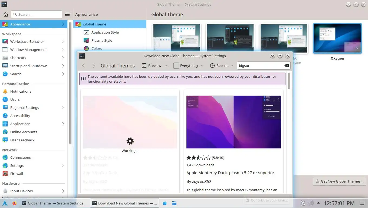Expand the system tray hidden icons arrow
This screenshot has width=368, height=208.
[318, 203]
